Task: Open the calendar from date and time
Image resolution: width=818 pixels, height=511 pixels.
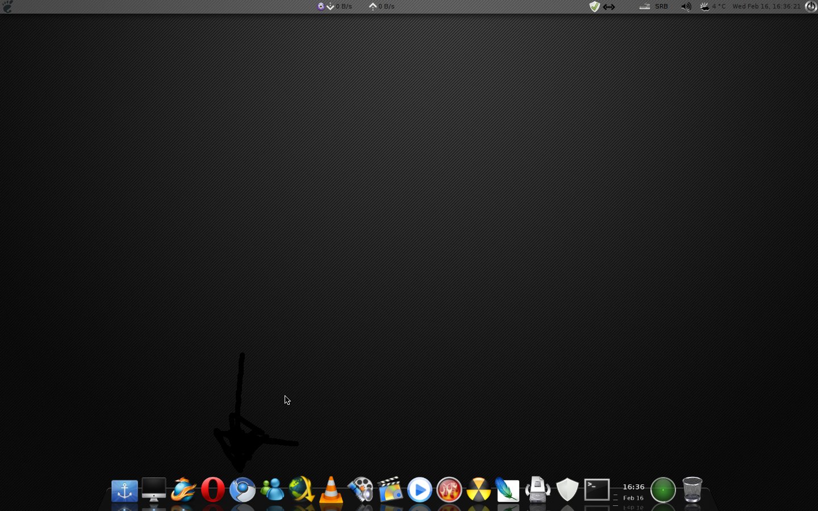Action: coord(766,7)
